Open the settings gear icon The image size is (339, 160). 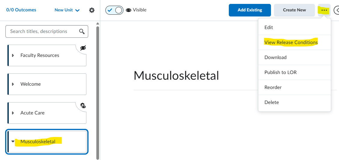pos(92,10)
